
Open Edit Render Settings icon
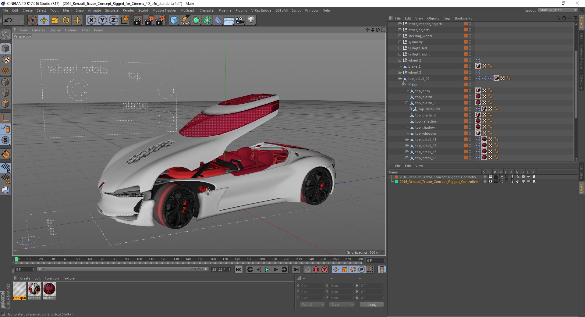tap(160, 20)
